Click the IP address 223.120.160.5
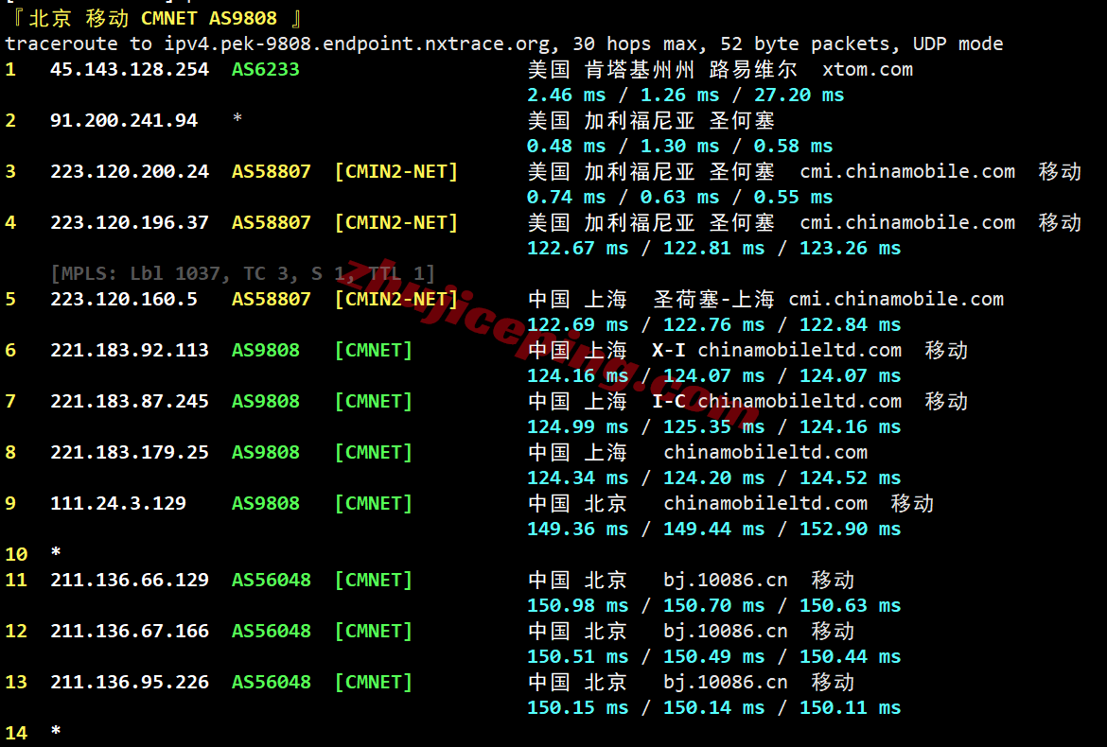The height and width of the screenshot is (747, 1107). pyautogui.click(x=124, y=299)
